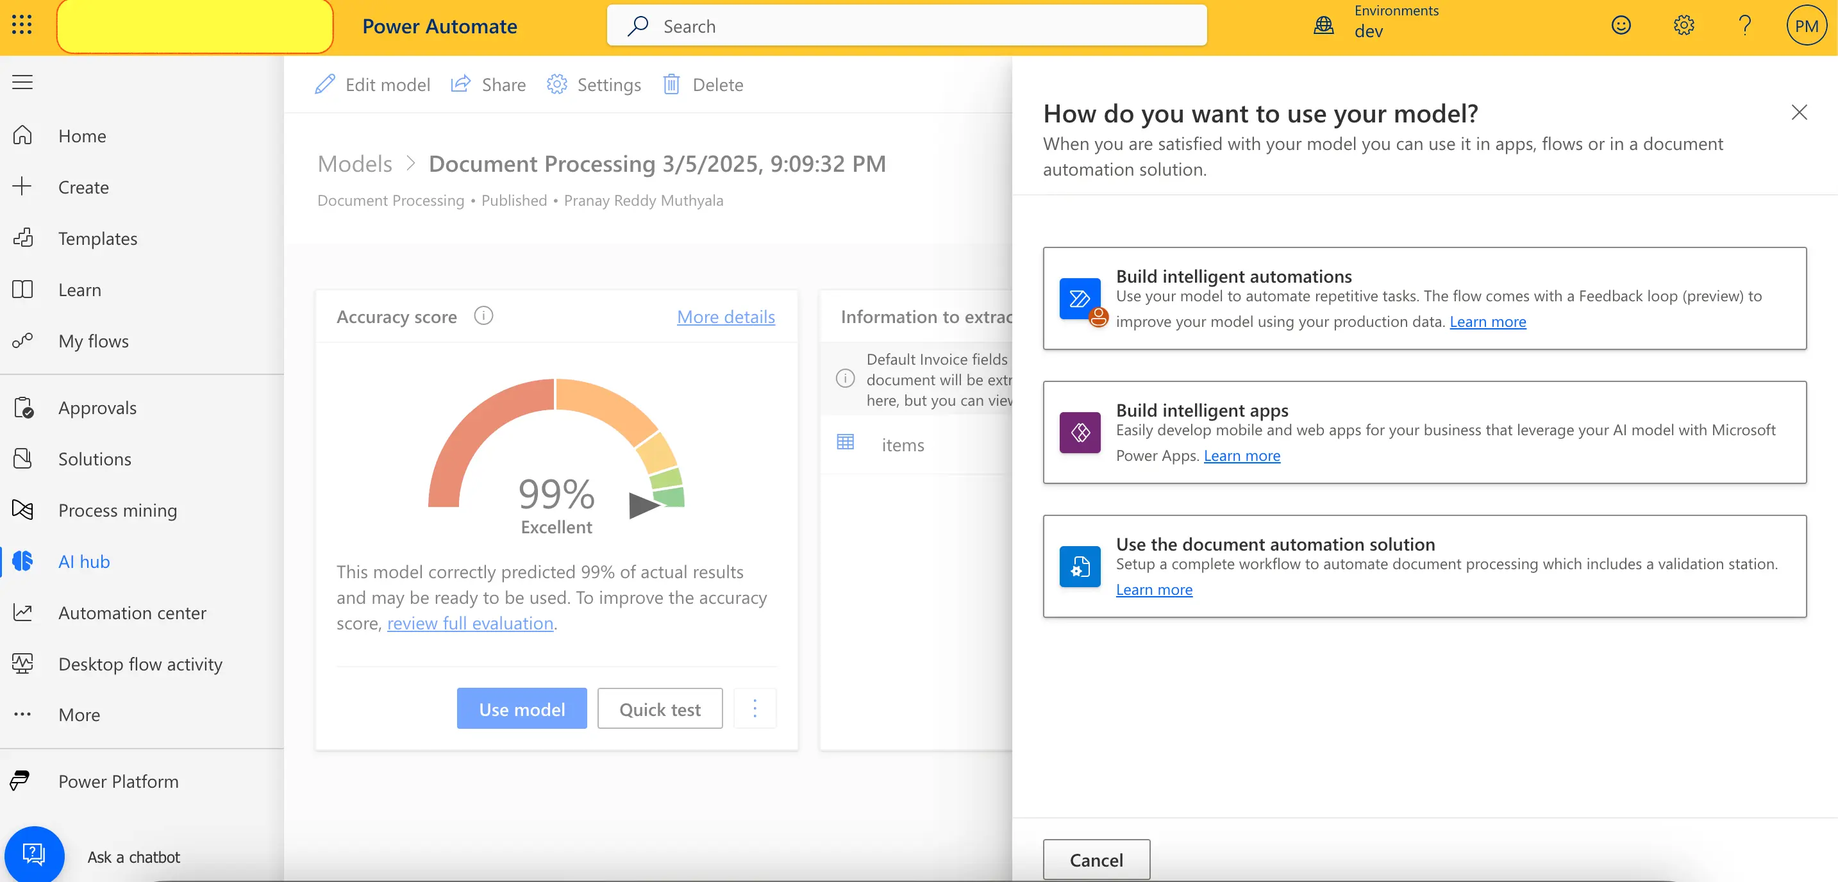
Task: Click the review full evaluation link
Action: (x=469, y=620)
